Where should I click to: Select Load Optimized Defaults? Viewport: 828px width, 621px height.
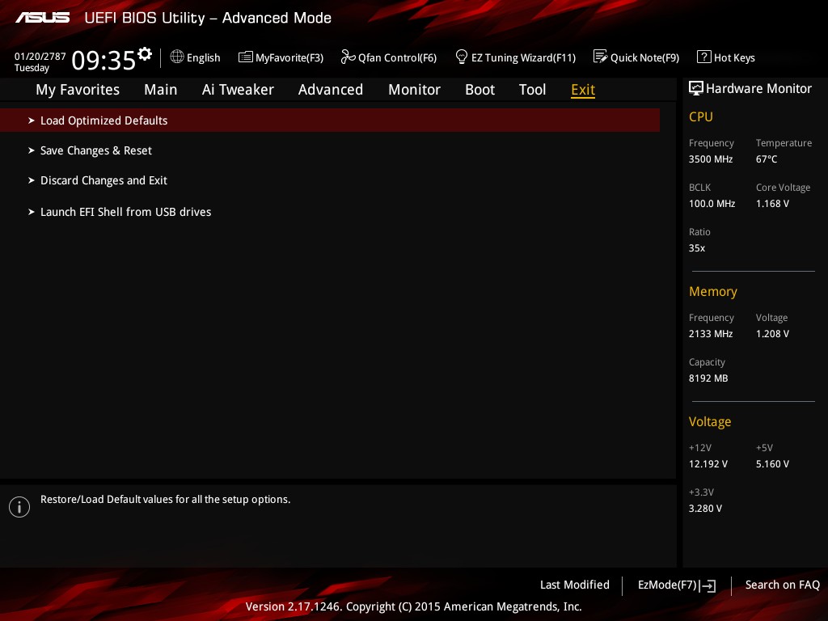coord(330,120)
